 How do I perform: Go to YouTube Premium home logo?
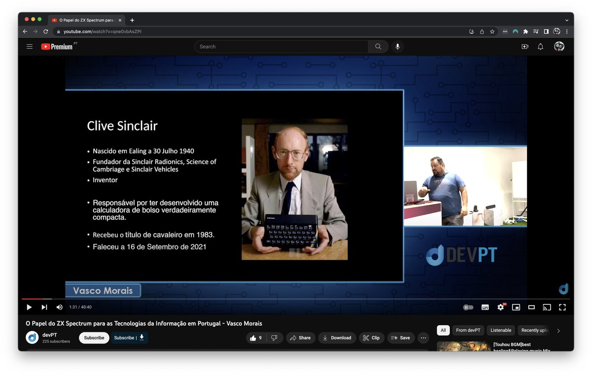pos(57,46)
